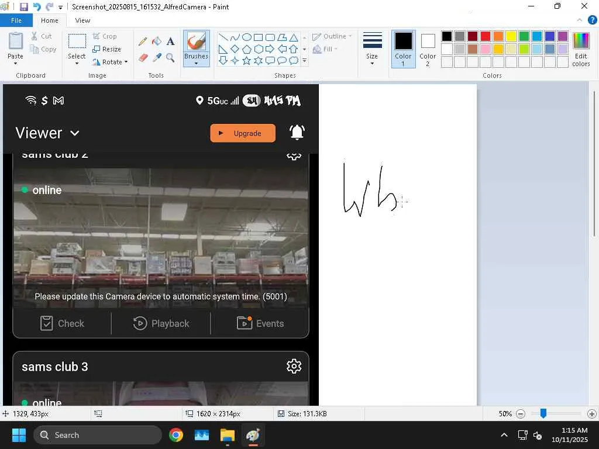Click the zoom out minus button

[x=520, y=414]
